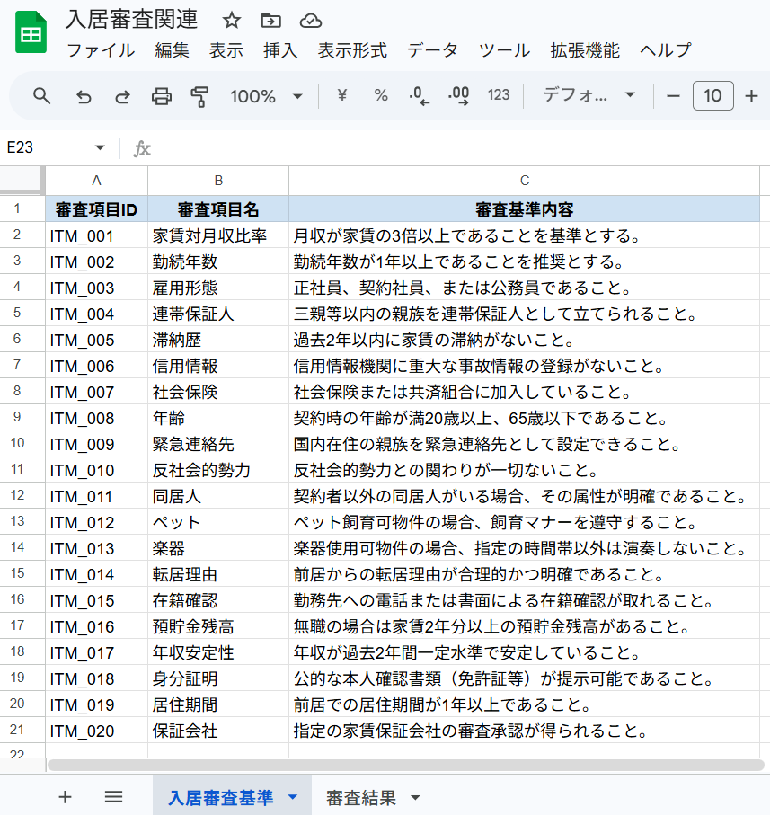
Task: Click the horizontal scrollbar
Action: [405, 765]
